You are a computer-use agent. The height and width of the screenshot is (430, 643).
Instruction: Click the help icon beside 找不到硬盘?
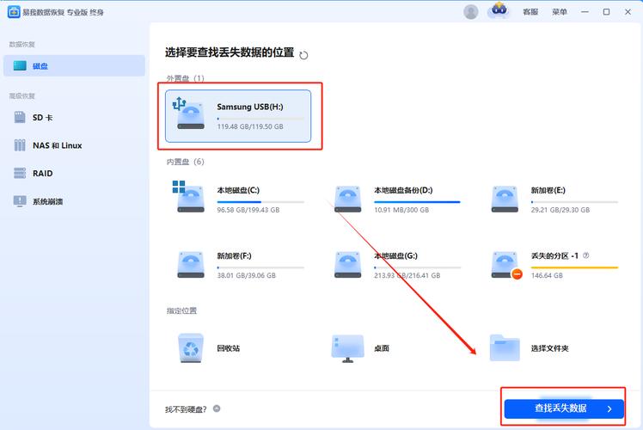(217, 408)
